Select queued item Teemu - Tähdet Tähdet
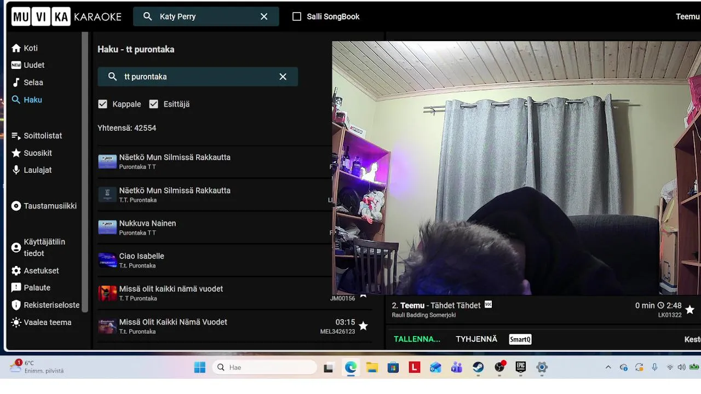The height and width of the screenshot is (394, 701). point(543,310)
